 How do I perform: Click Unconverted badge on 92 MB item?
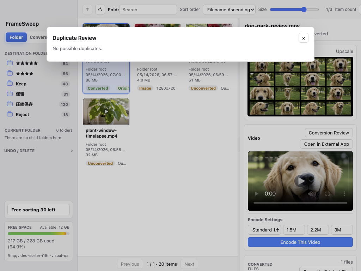pyautogui.click(x=100, y=163)
